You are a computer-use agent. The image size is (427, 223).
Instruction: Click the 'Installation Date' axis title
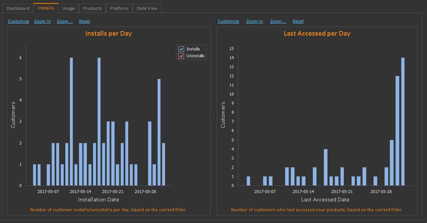pos(99,199)
